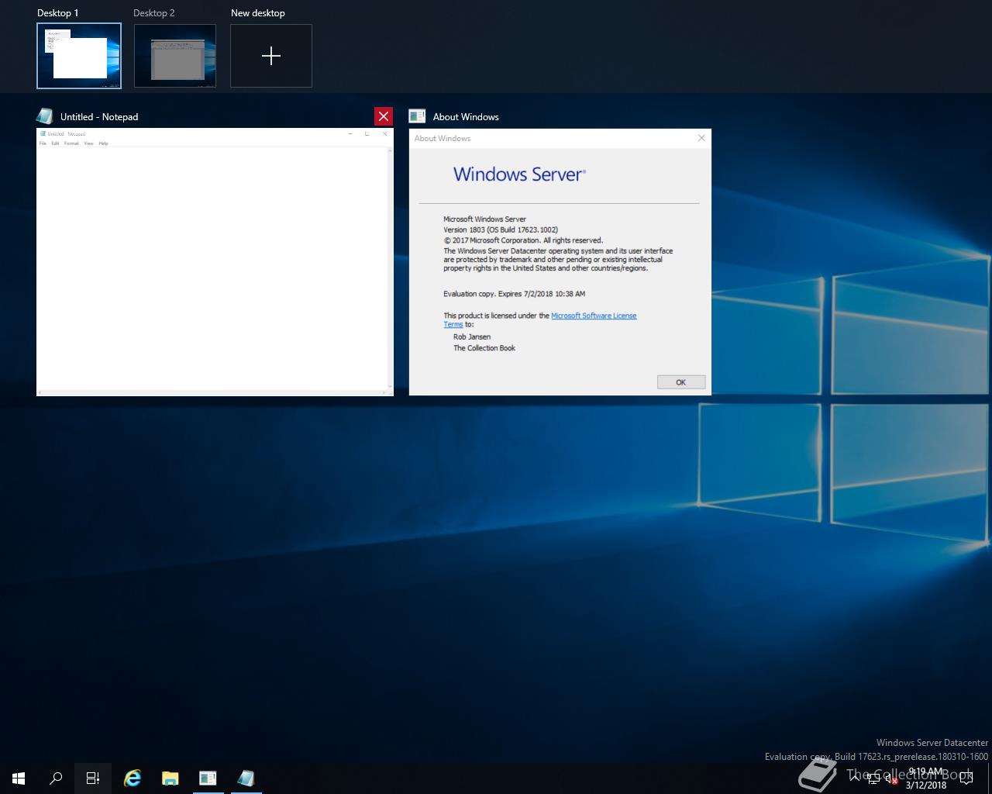Click the Desktop 2 label
This screenshot has width=992, height=794.
154,13
